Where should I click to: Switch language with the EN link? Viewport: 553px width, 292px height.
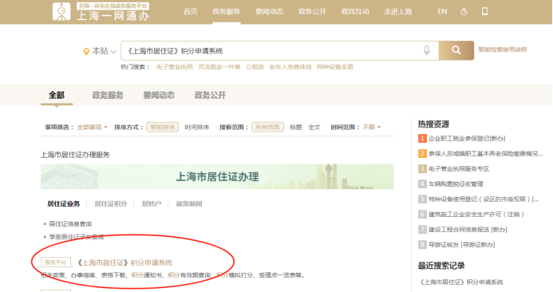pyautogui.click(x=442, y=12)
